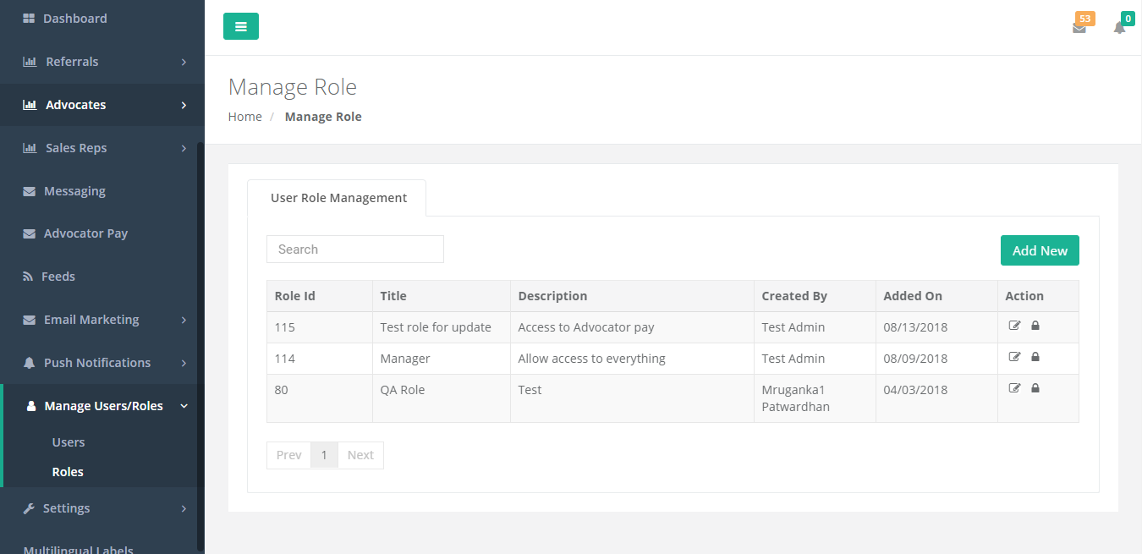Click the lock icon for the Manager role
Image resolution: width=1142 pixels, height=554 pixels.
coord(1035,356)
